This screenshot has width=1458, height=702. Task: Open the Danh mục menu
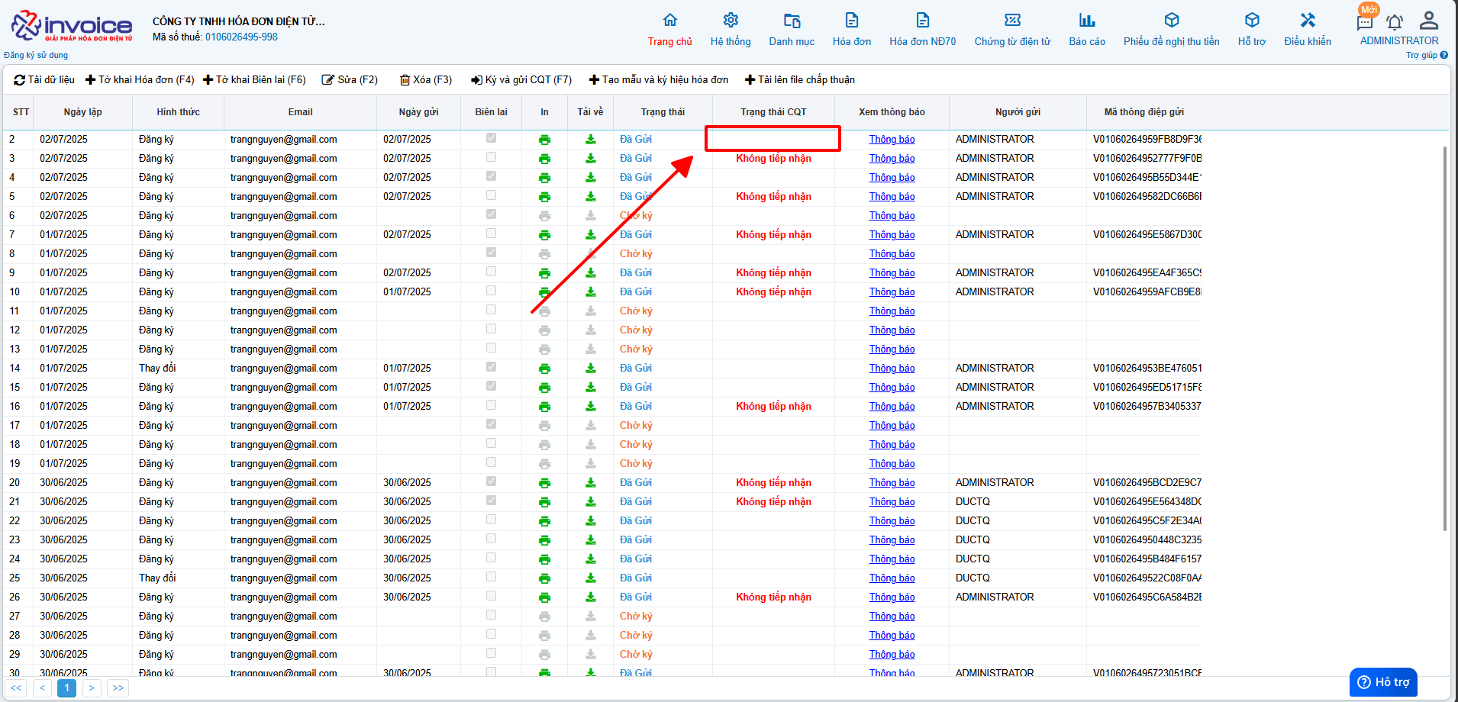[792, 30]
